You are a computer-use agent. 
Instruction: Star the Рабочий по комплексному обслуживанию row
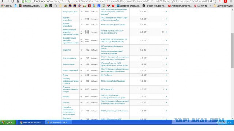pyautogui.click(x=166, y=111)
